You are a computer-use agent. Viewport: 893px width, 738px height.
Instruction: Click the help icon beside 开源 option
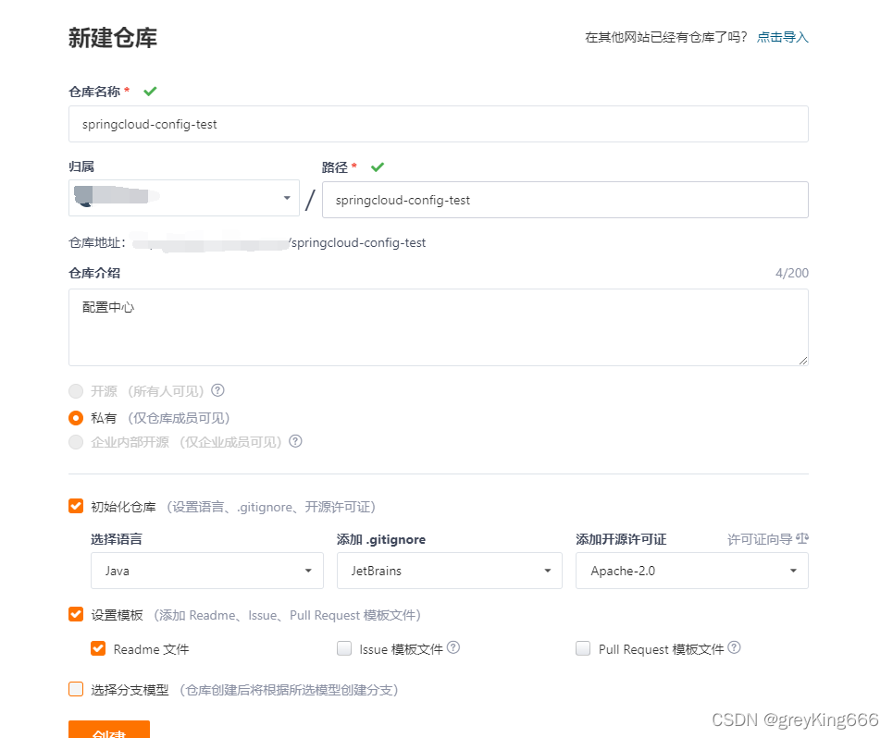pos(217,390)
